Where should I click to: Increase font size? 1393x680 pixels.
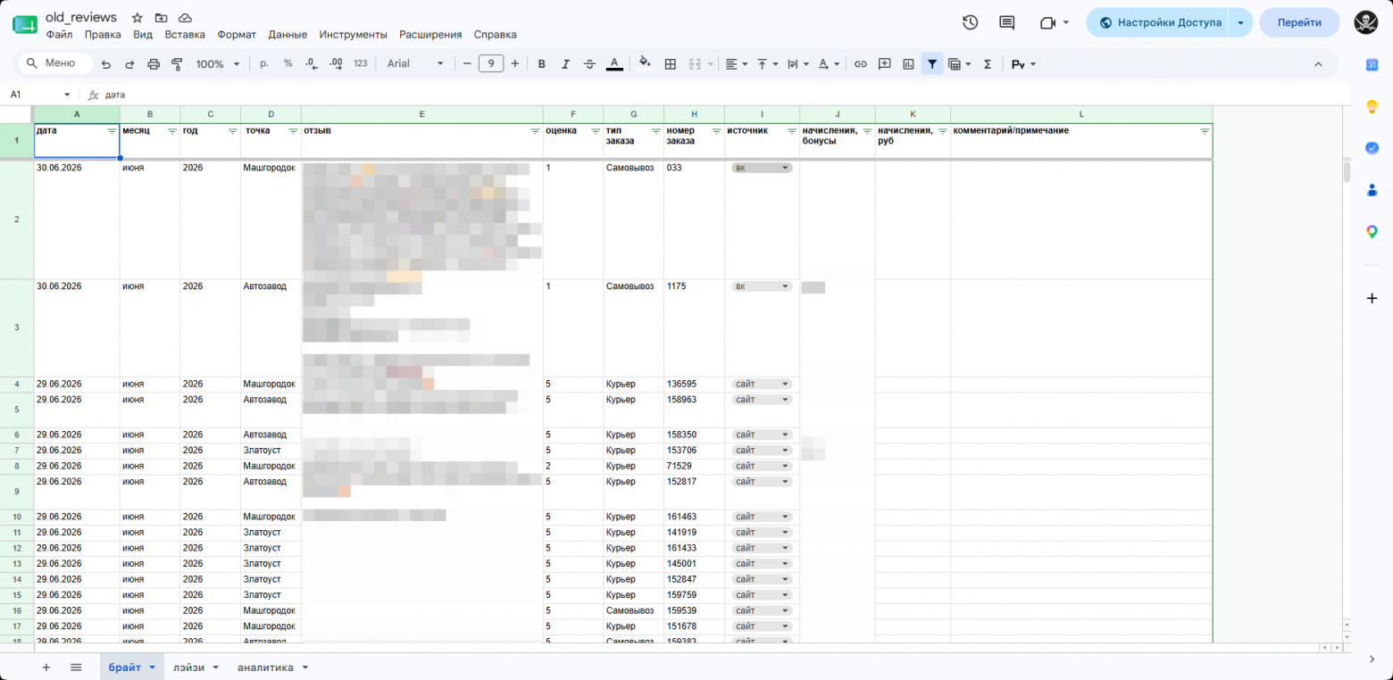pyautogui.click(x=515, y=64)
